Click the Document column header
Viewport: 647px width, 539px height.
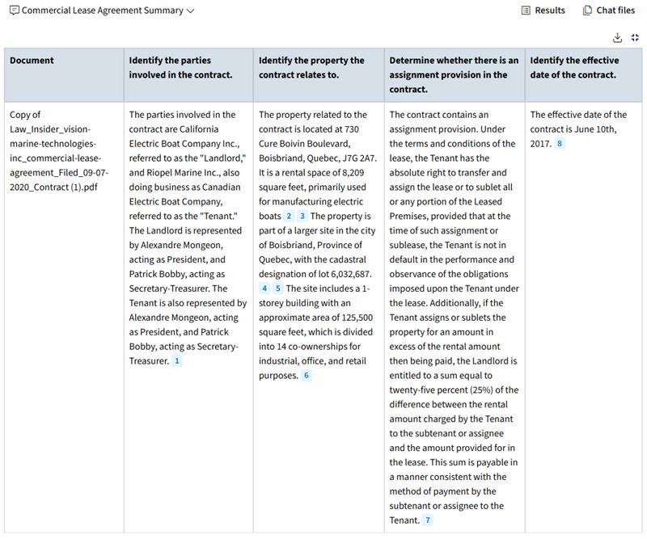pos(32,61)
